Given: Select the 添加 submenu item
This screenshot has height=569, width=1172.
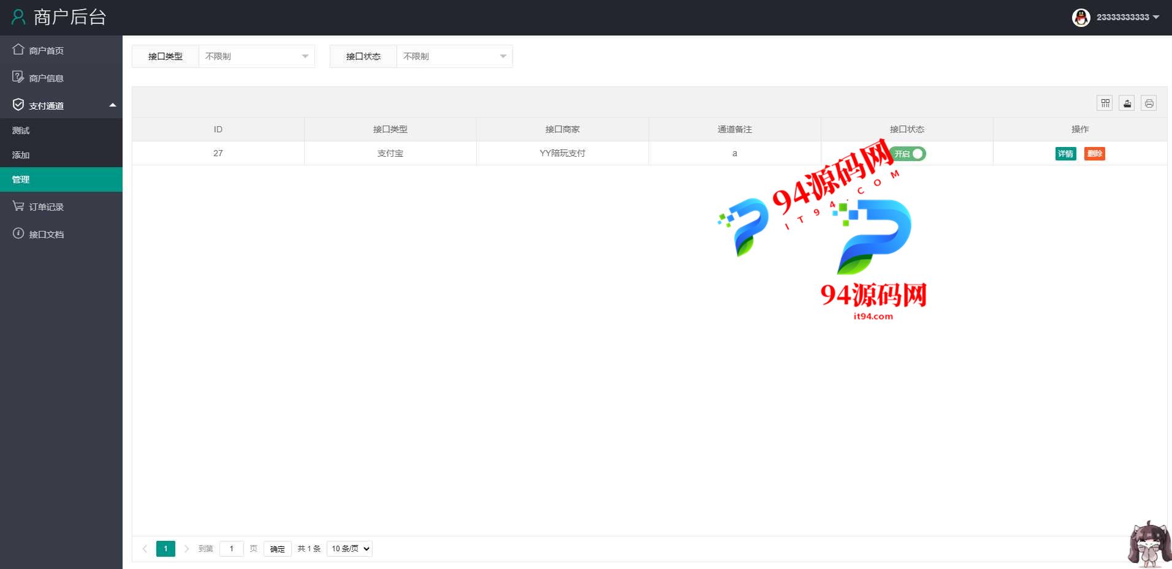Looking at the screenshot, I should click(x=61, y=155).
